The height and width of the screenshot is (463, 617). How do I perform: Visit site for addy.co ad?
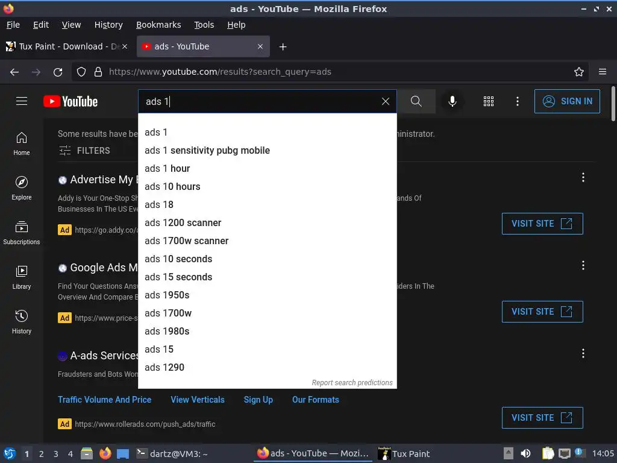(x=542, y=224)
